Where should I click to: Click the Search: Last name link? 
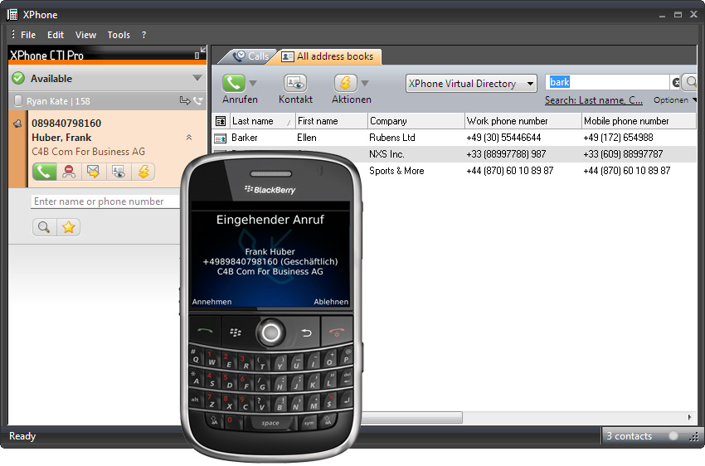click(x=593, y=100)
